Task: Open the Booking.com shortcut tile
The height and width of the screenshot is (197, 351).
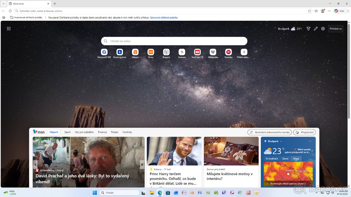Action: click(120, 53)
